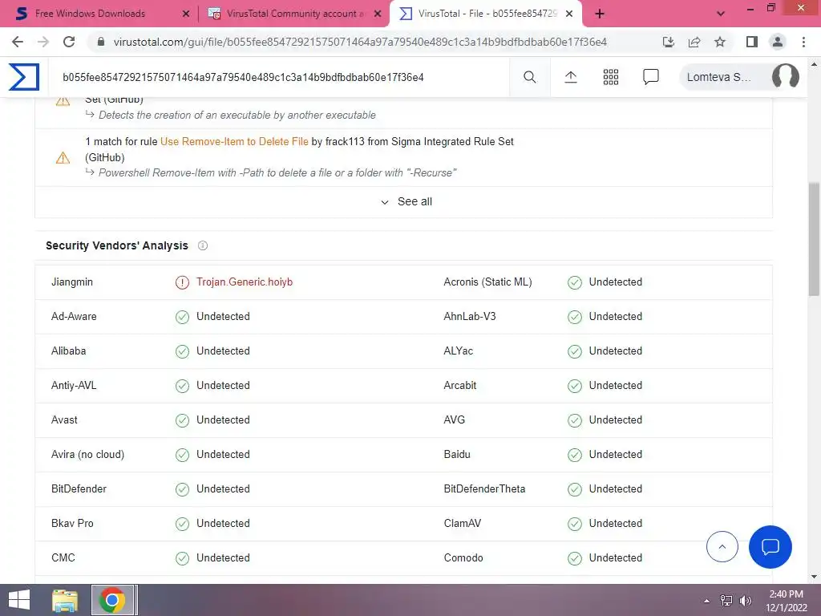Open the comments speech bubble icon
This screenshot has width=821, height=616.
(651, 77)
